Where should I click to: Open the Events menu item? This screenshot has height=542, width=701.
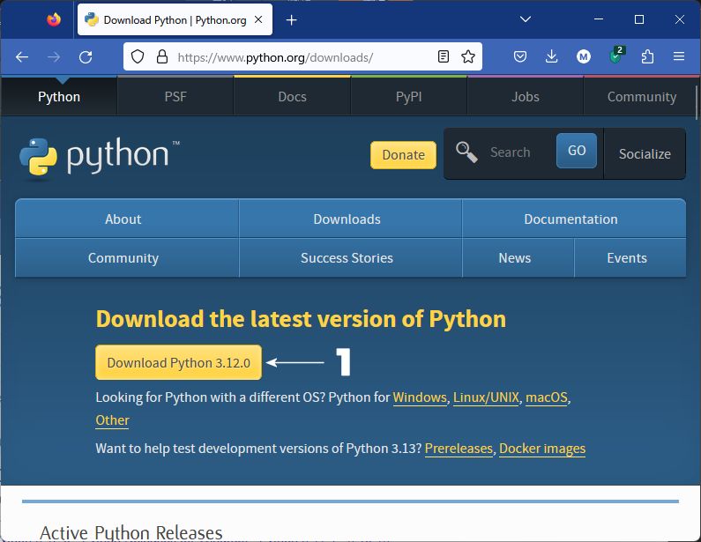630,258
